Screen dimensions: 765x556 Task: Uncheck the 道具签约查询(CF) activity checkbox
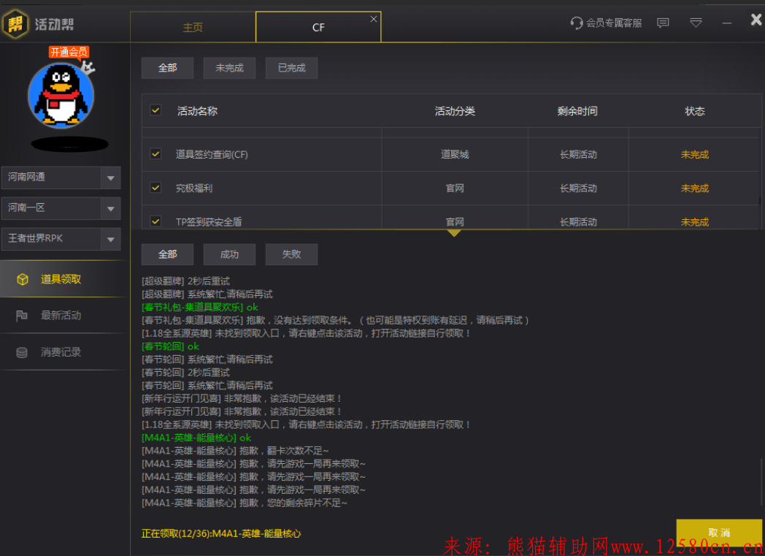coord(155,153)
